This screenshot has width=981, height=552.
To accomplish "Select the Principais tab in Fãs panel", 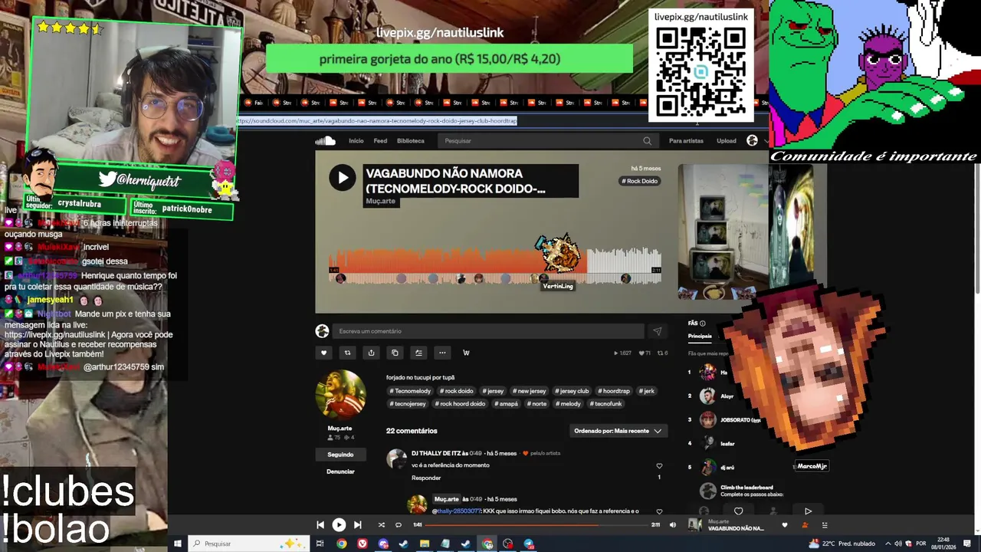I will (x=700, y=336).
